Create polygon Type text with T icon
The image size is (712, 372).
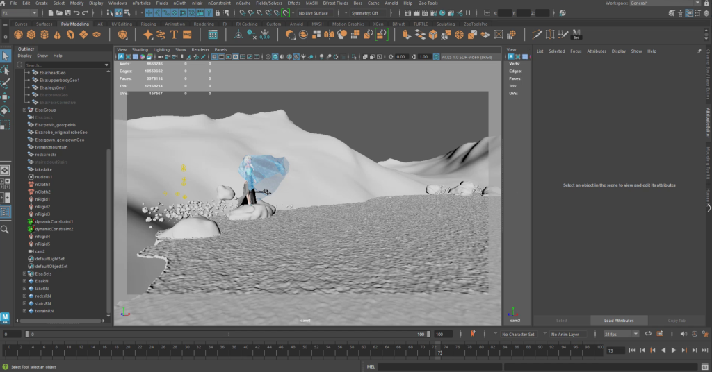click(x=174, y=35)
